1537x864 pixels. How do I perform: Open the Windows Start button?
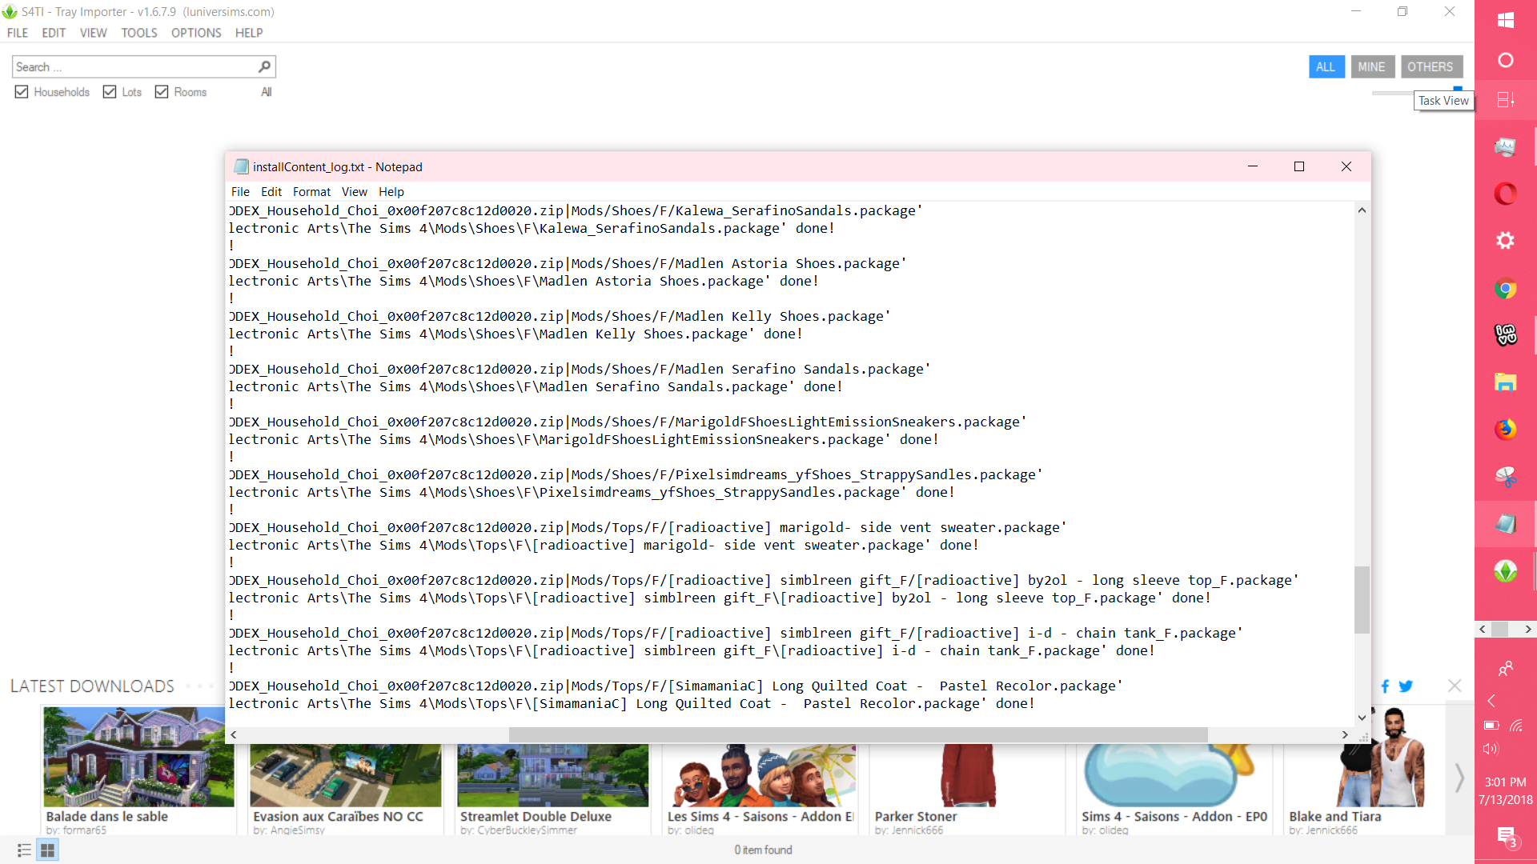(x=1505, y=20)
